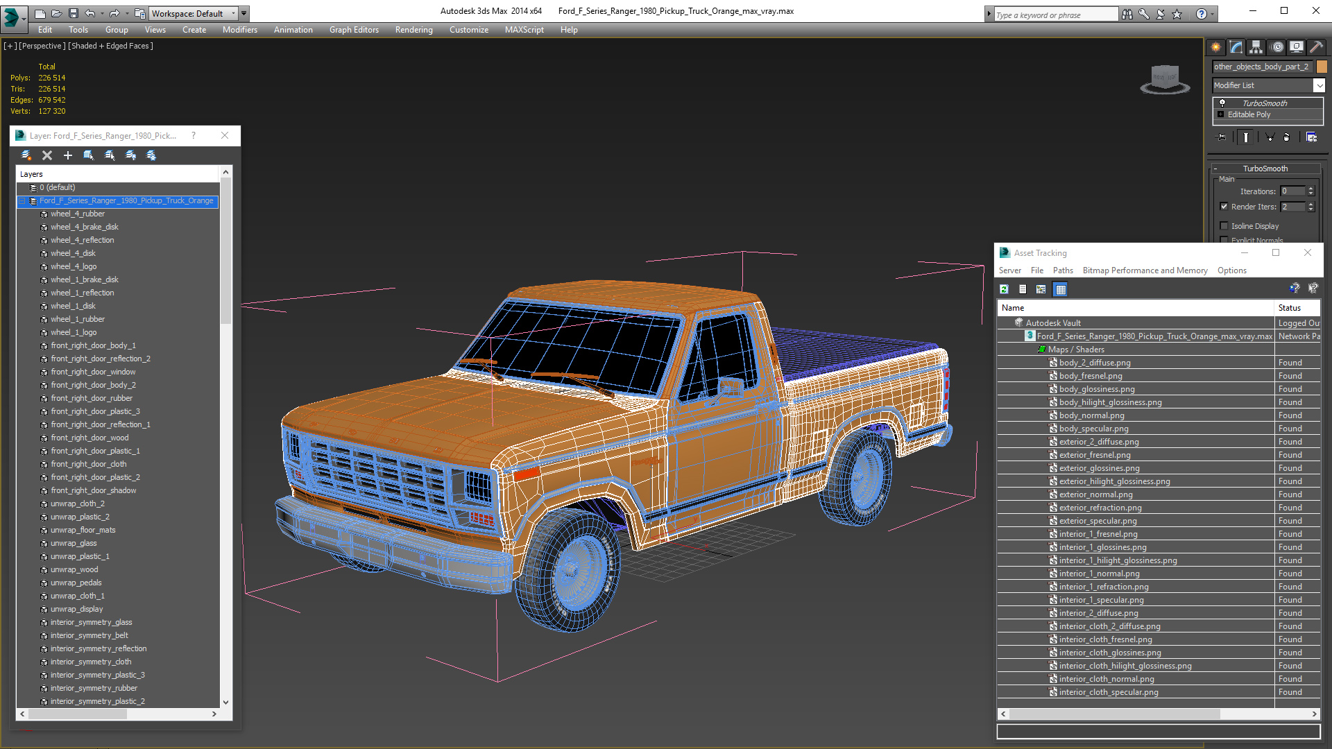Click Hide/Unhide All Layers icon
Screen dimensions: 1332x749
click(130, 155)
